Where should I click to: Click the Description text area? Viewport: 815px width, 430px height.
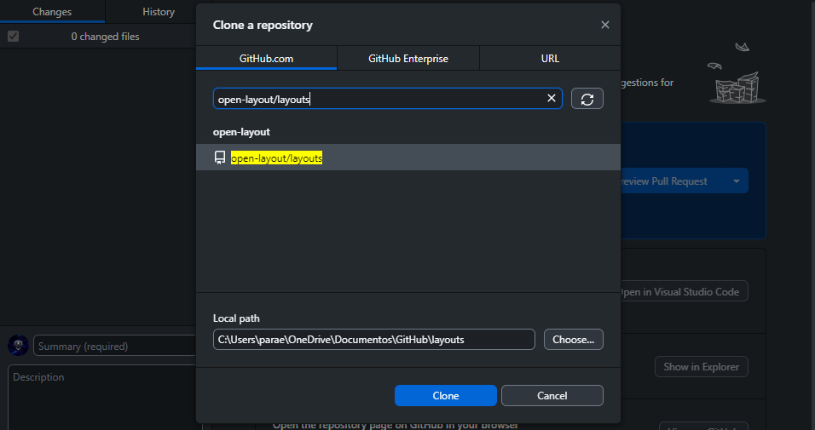tap(102, 398)
